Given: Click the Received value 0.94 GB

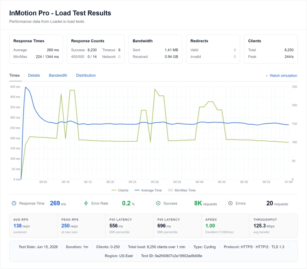Looking at the screenshot, I should [x=171, y=57].
